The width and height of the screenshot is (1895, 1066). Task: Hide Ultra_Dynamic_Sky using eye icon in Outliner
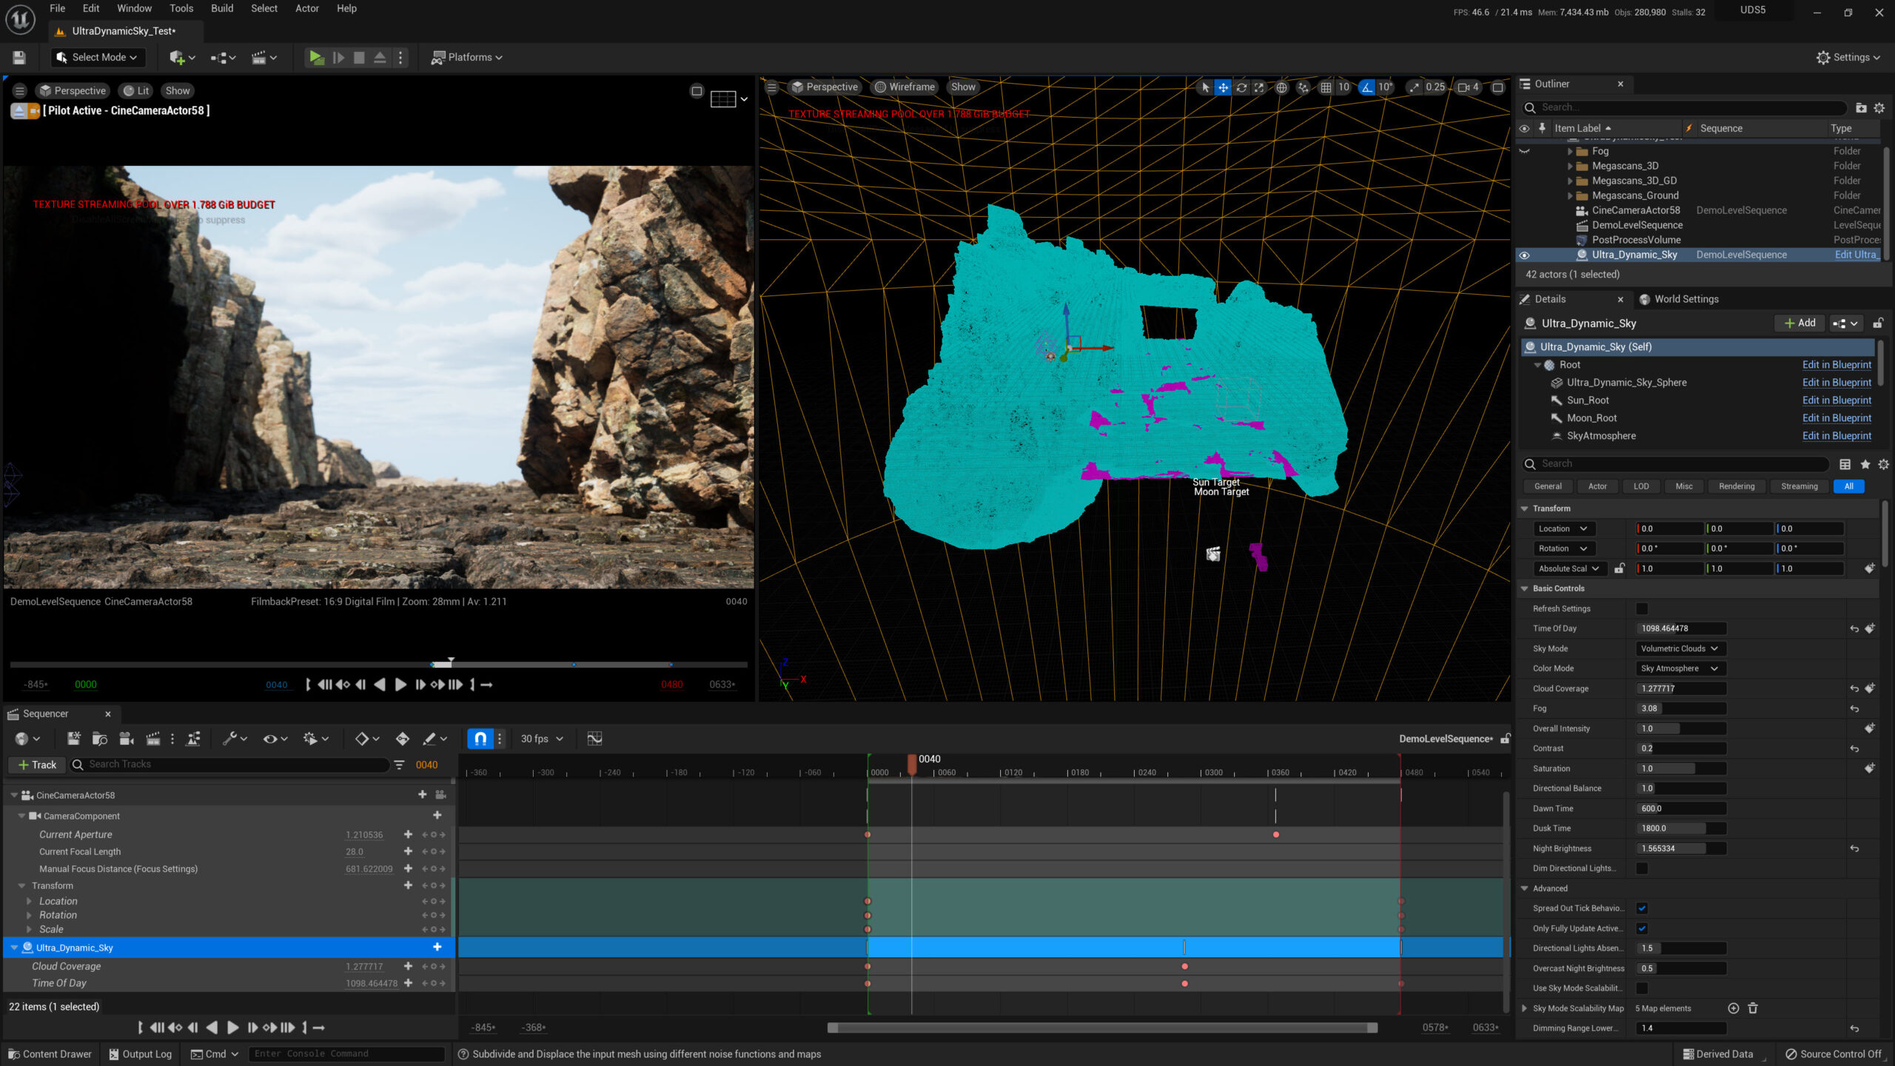pos(1524,255)
